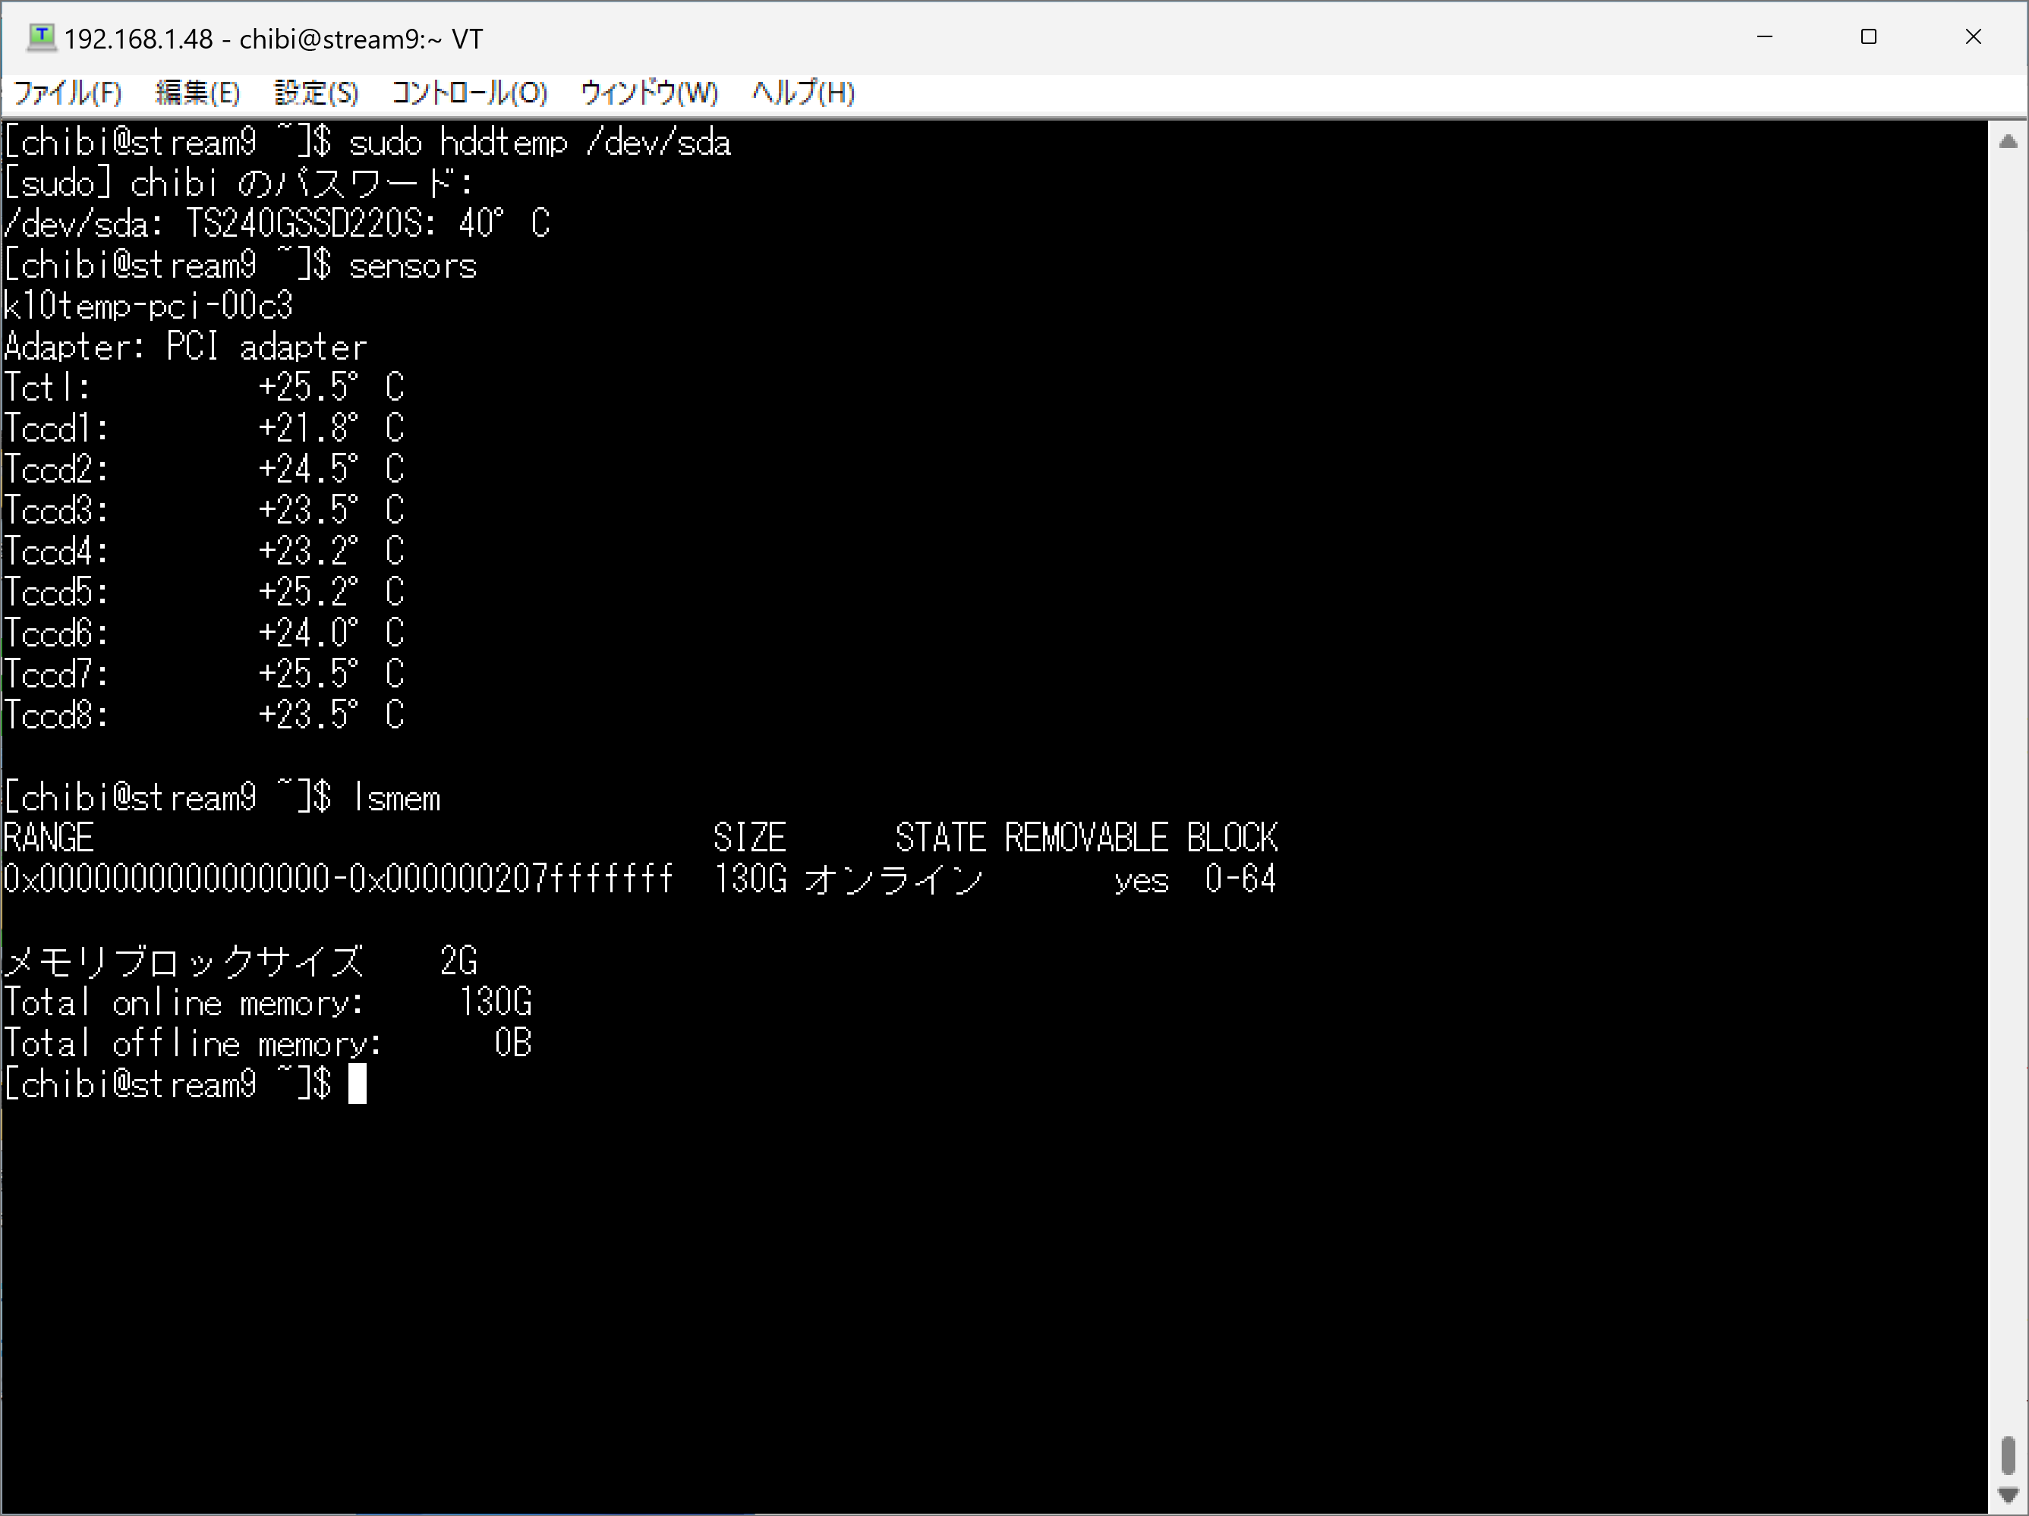Open the ファイル(F) menu
The height and width of the screenshot is (1516, 2029).
[x=68, y=93]
